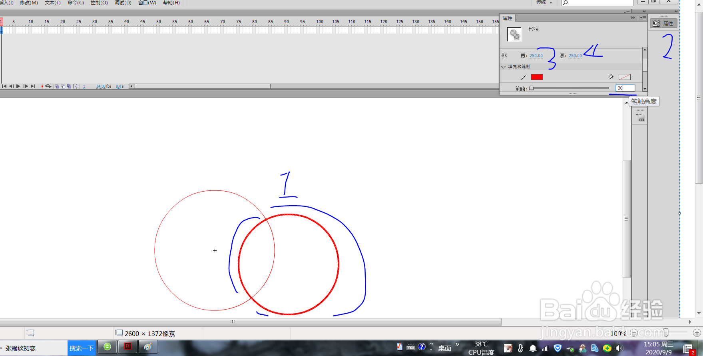Open the red stroke color swatch
Screen dimensions: 703x356
pyautogui.click(x=537, y=77)
